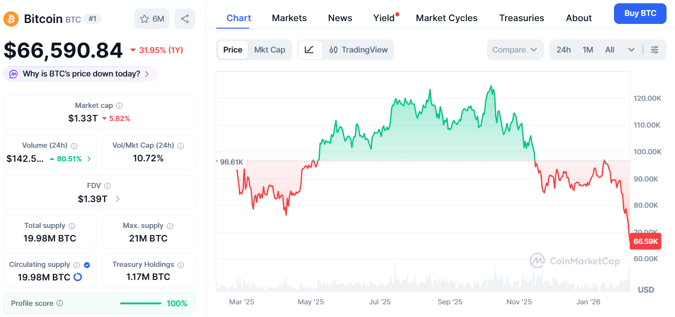
Task: Switch to the Market Cycles tab
Action: (x=447, y=18)
